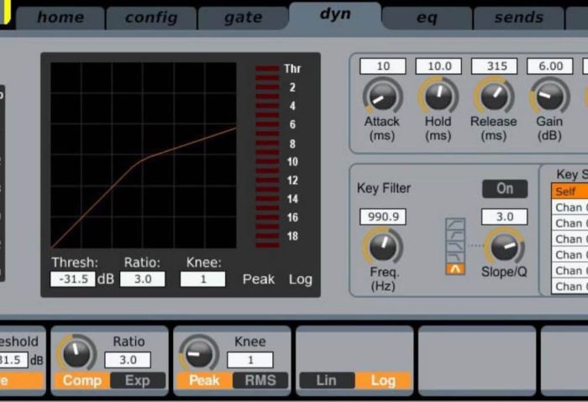Click the Knee knob in the bottom strip
Viewport: 588px width, 402px height.
pos(199,353)
